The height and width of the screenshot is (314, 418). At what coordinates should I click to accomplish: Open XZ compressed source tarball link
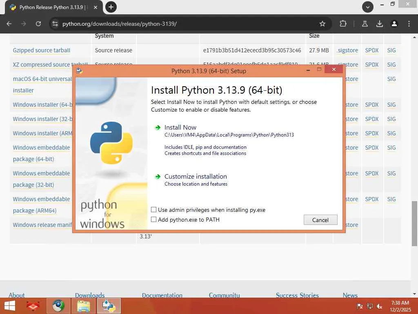coord(42,64)
